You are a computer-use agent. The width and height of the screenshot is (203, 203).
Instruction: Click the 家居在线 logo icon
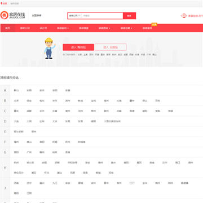point(4,15)
